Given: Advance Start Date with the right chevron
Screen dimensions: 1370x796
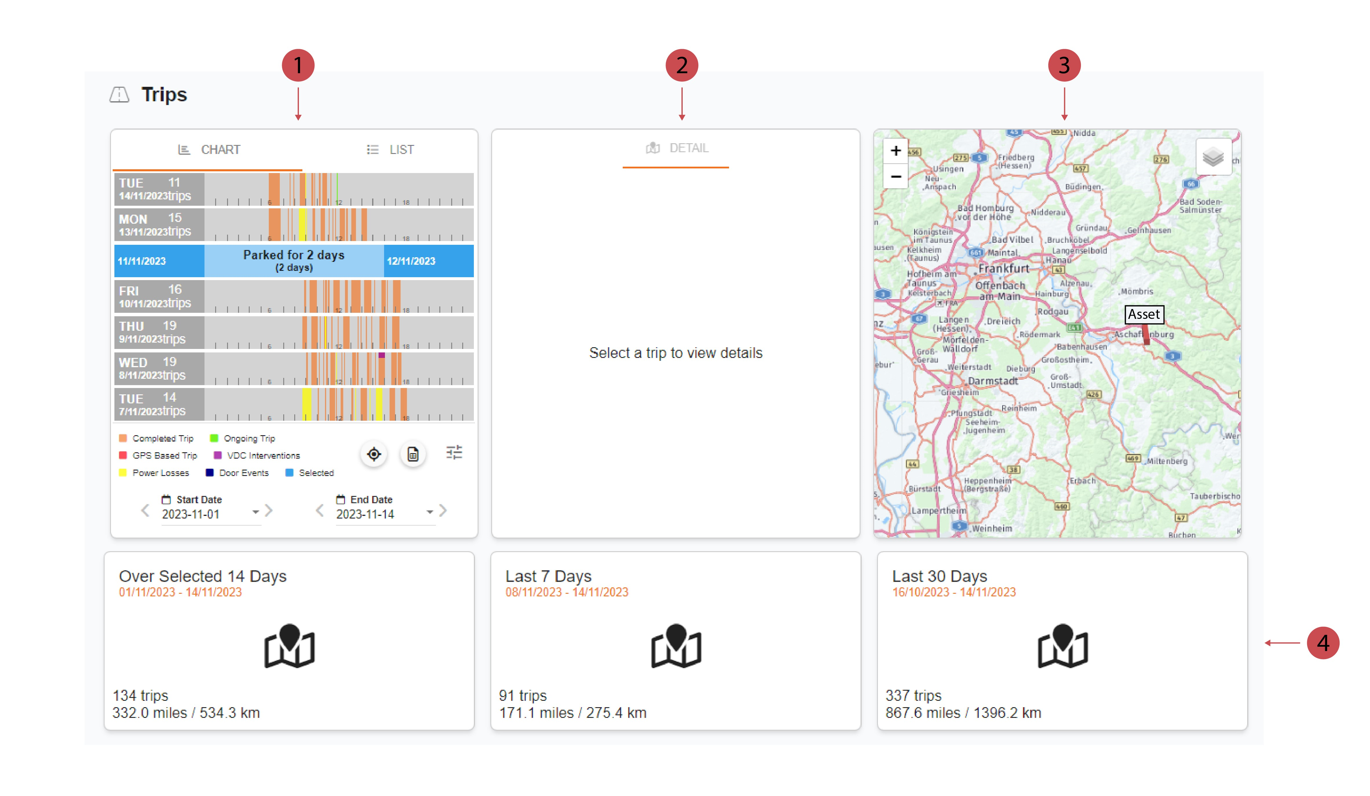Looking at the screenshot, I should click(x=268, y=510).
